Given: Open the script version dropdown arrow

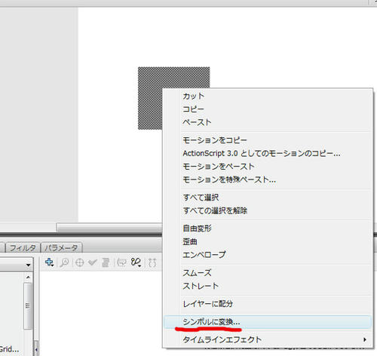Looking at the screenshot, I should pyautogui.click(x=28, y=265).
